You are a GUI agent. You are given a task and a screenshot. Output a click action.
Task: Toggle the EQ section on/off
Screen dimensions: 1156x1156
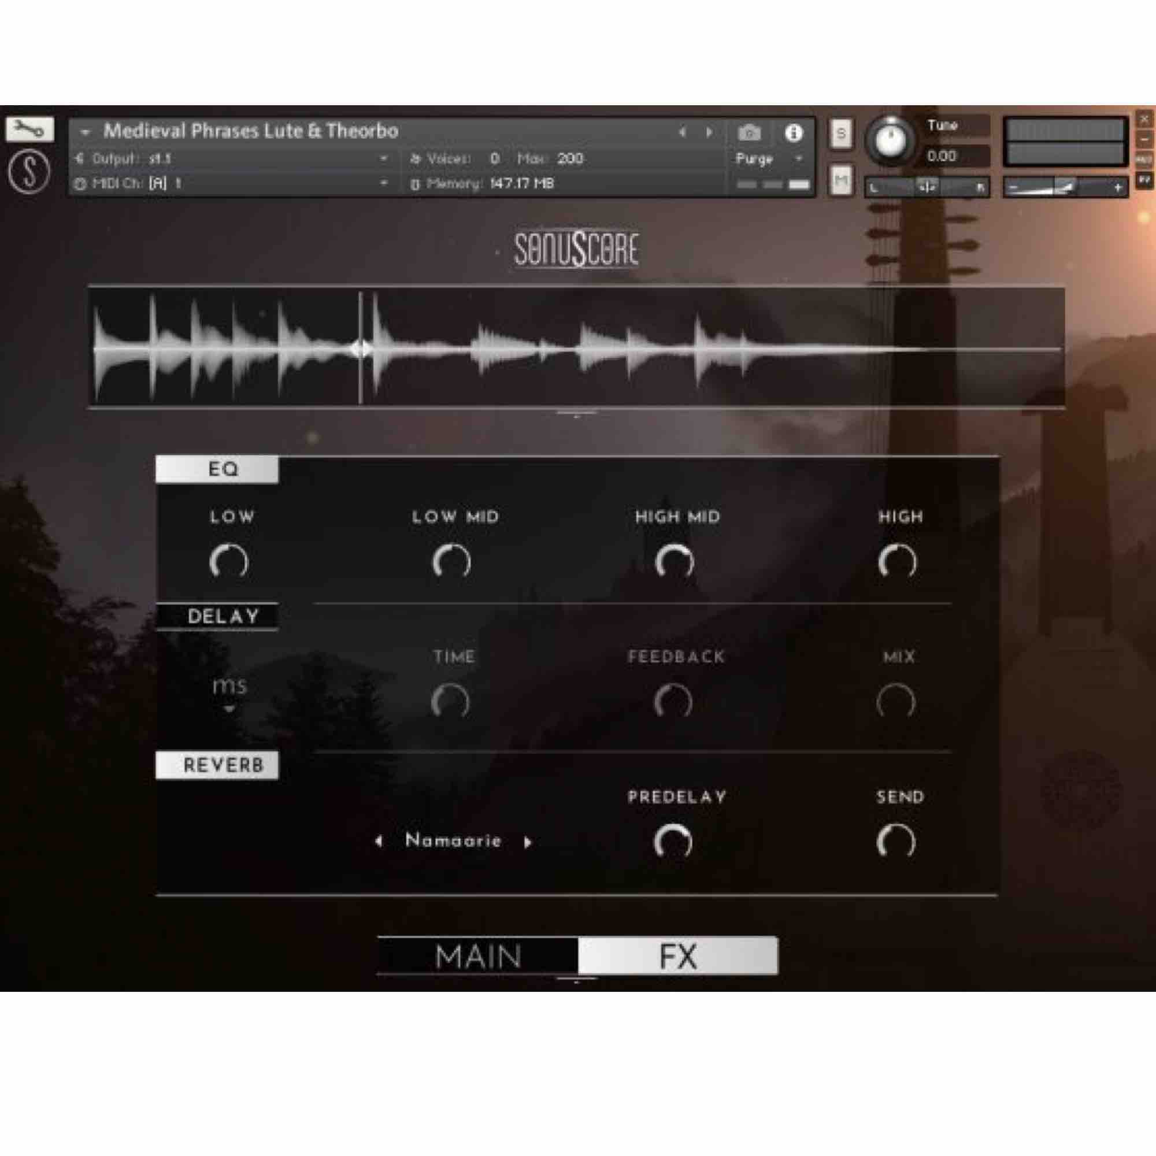(217, 469)
